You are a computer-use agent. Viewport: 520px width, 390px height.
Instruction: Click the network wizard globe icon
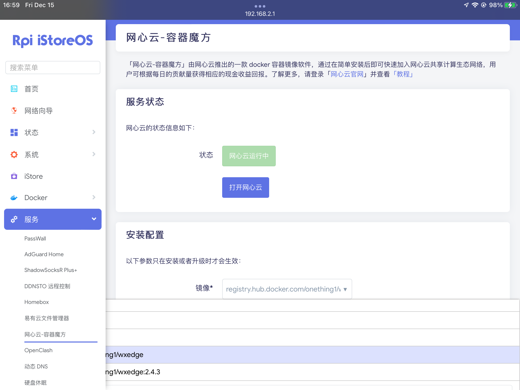click(x=14, y=110)
